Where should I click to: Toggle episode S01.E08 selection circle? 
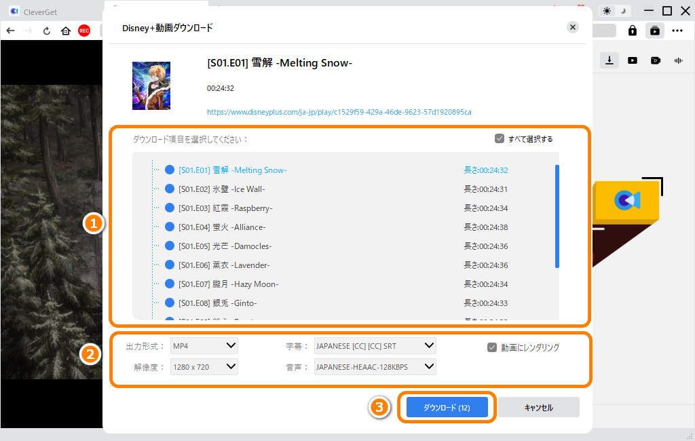point(169,303)
